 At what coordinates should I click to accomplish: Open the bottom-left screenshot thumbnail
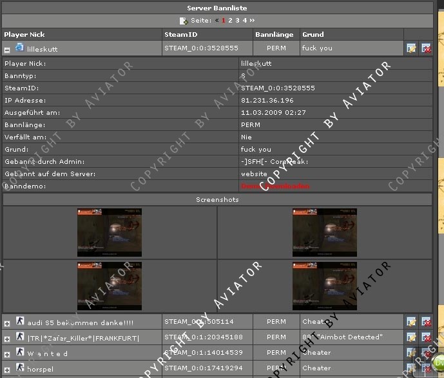pos(110,286)
